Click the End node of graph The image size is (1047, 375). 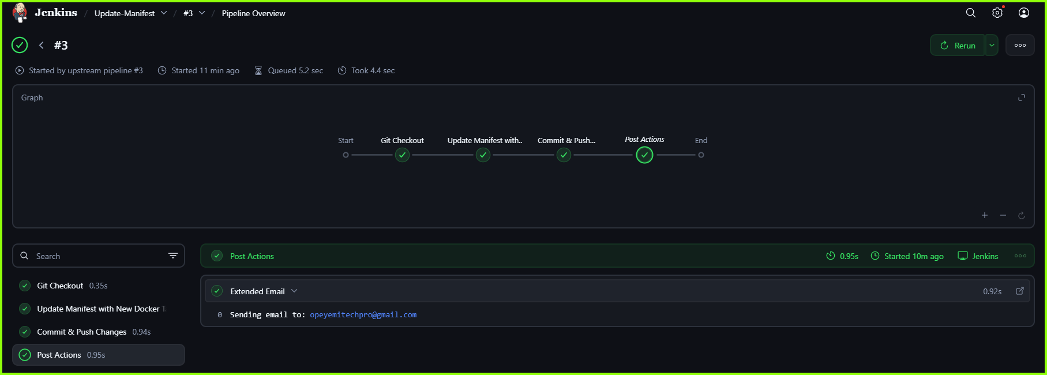(701, 155)
